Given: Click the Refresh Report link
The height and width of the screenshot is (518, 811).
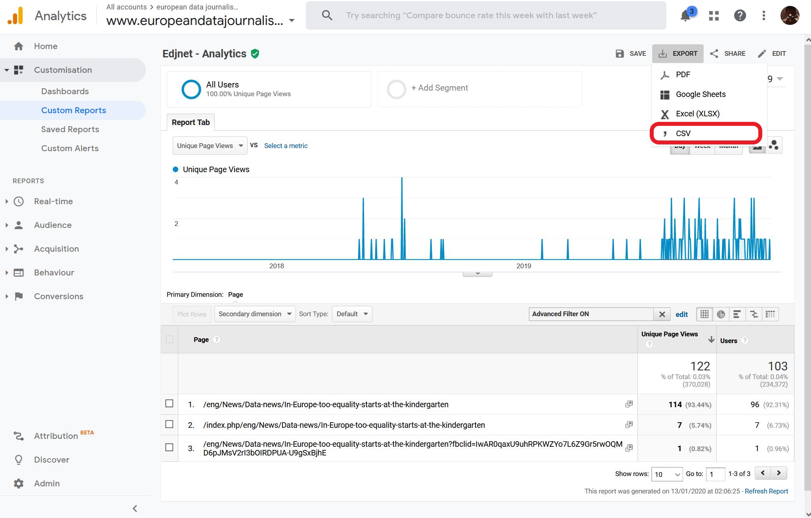Looking at the screenshot, I should pyautogui.click(x=766, y=491).
